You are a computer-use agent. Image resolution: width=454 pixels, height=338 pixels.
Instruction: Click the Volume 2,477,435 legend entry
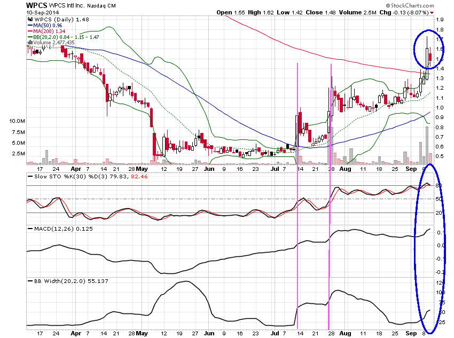coord(54,43)
